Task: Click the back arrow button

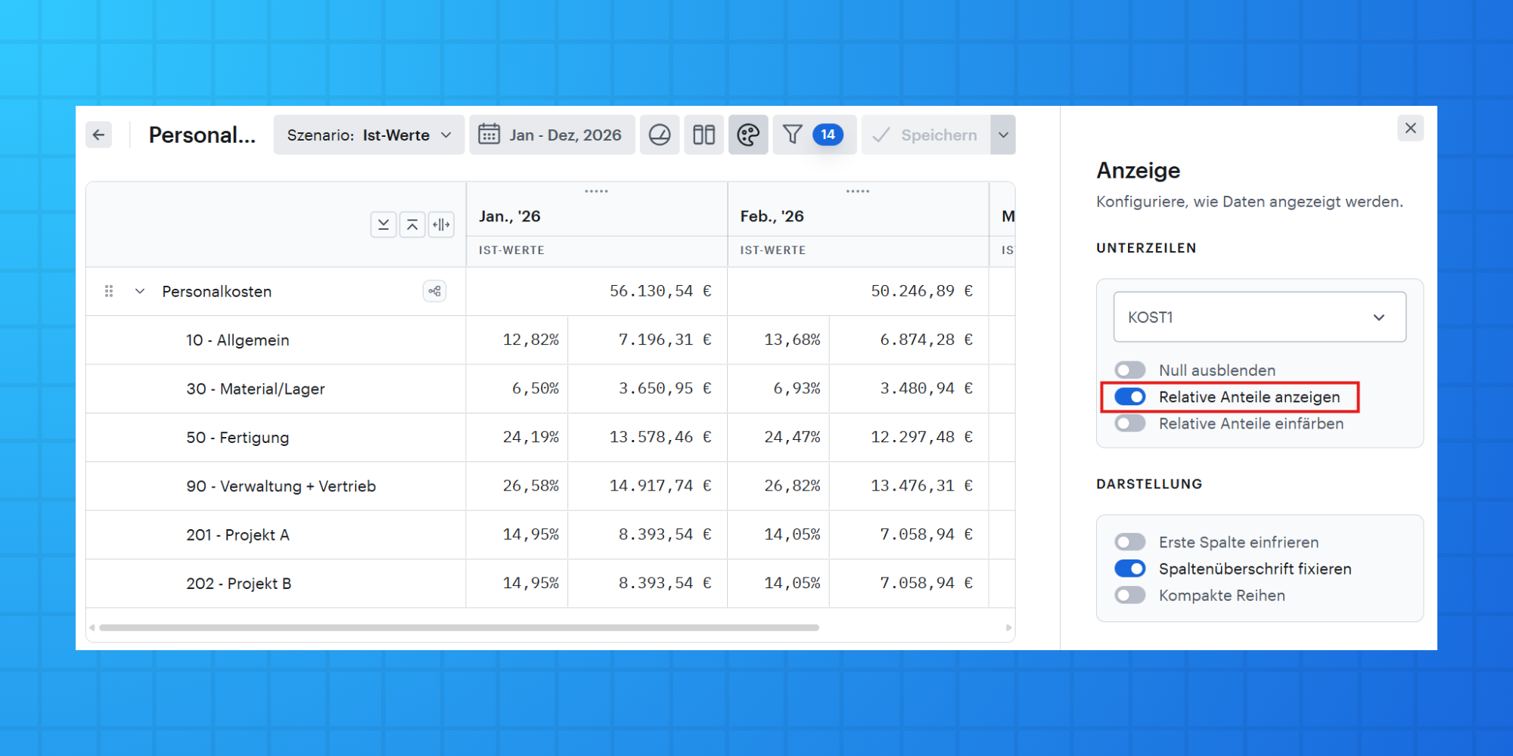Action: tap(98, 135)
